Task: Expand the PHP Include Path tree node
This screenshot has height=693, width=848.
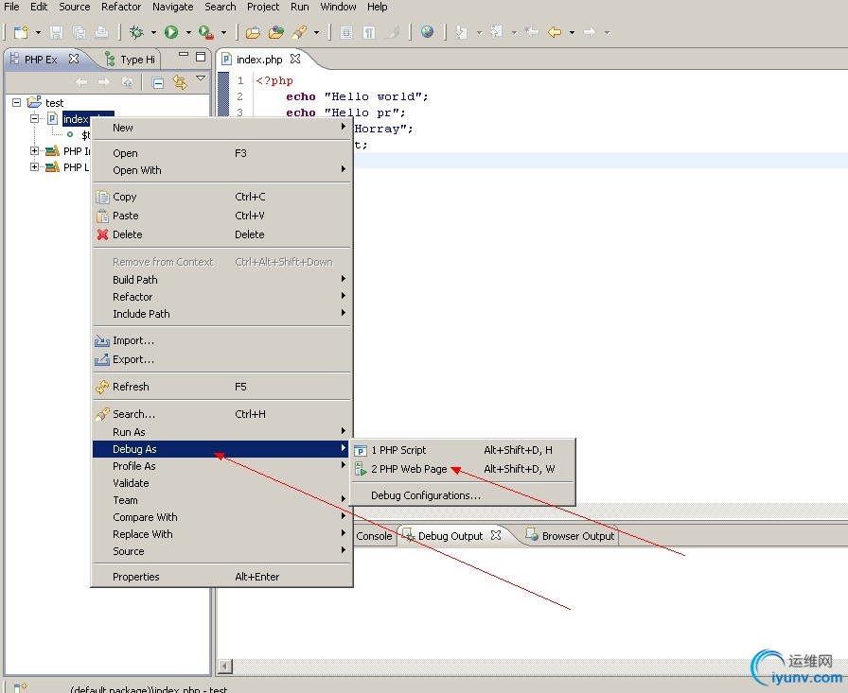Action: tap(35, 150)
